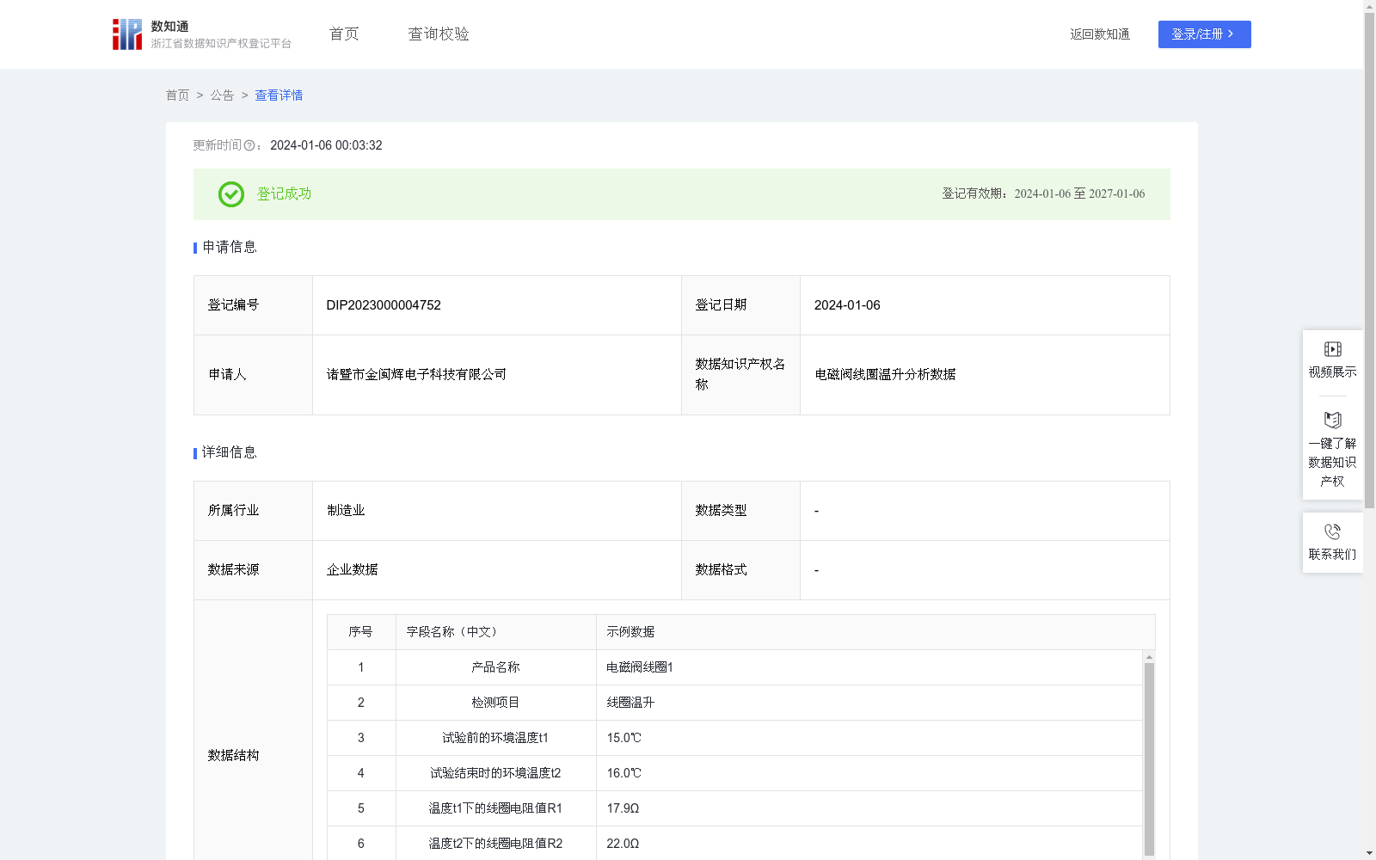Screen dimensions: 1376x860
Task: Click the 温度t2下的线圈电阻值R2 field
Action: (495, 844)
